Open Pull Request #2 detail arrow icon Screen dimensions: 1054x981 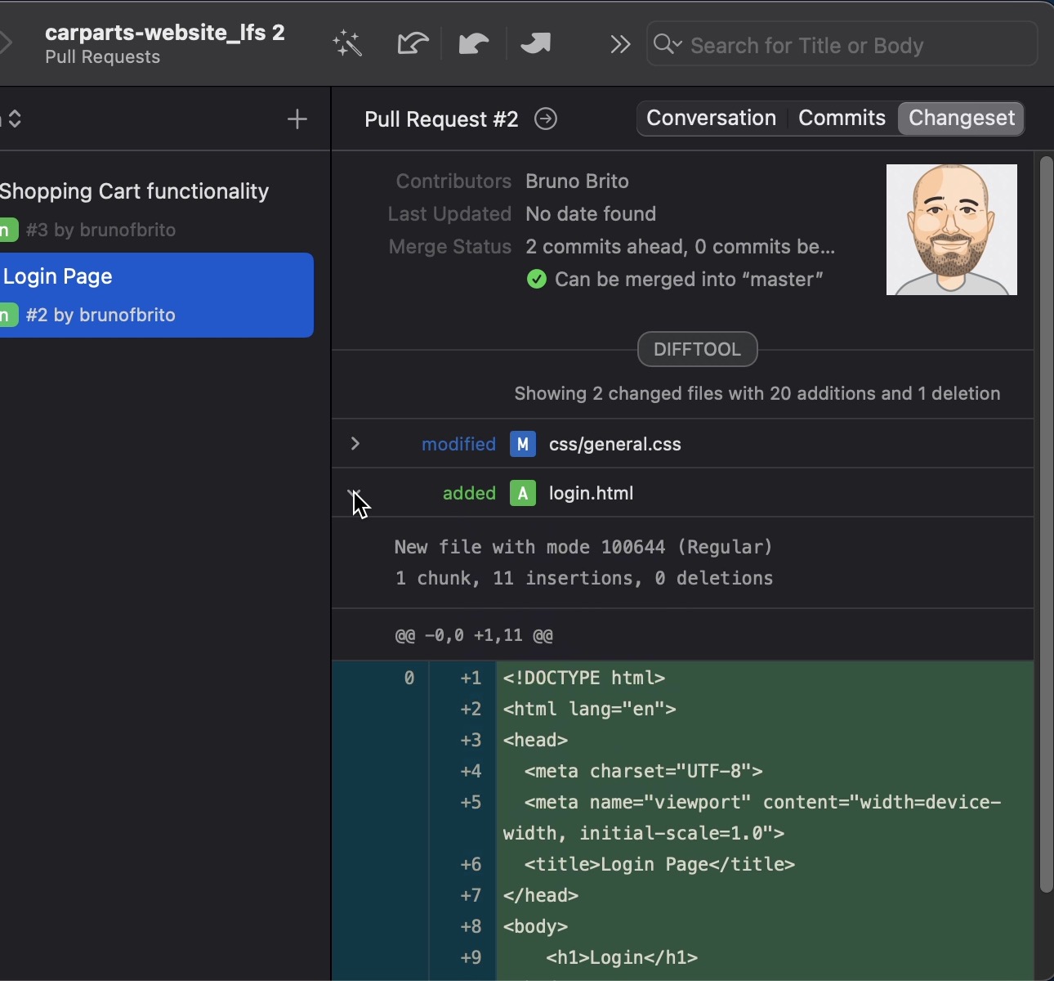click(x=546, y=119)
